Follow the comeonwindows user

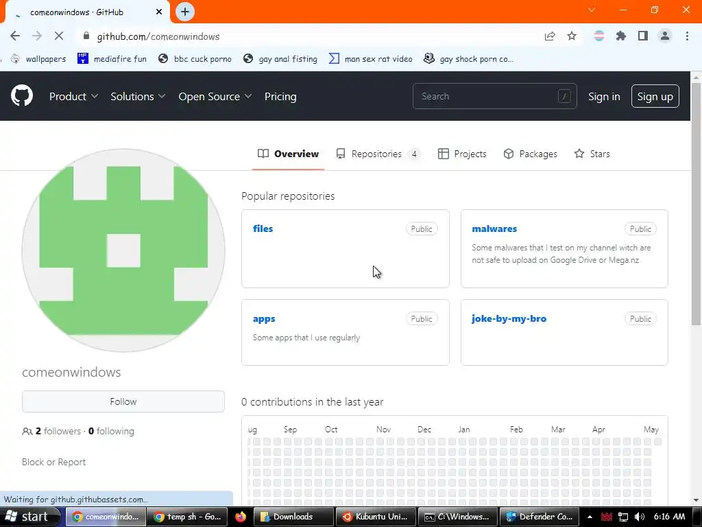[123, 401]
